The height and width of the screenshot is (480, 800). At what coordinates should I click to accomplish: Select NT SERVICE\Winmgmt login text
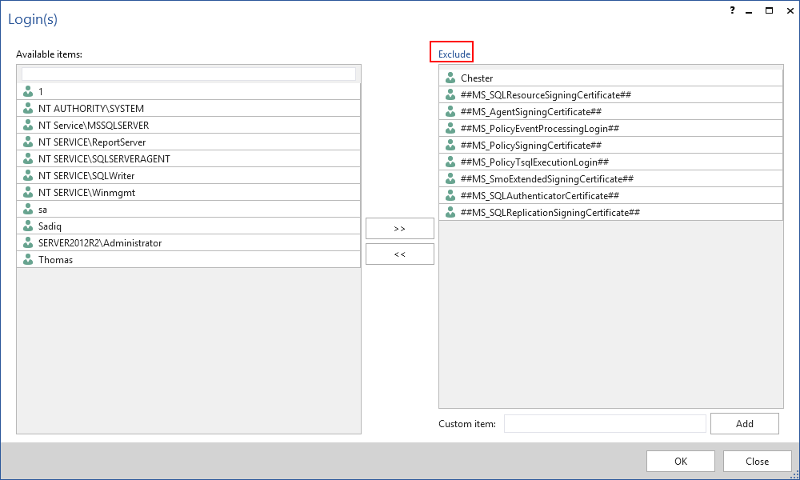tap(86, 193)
